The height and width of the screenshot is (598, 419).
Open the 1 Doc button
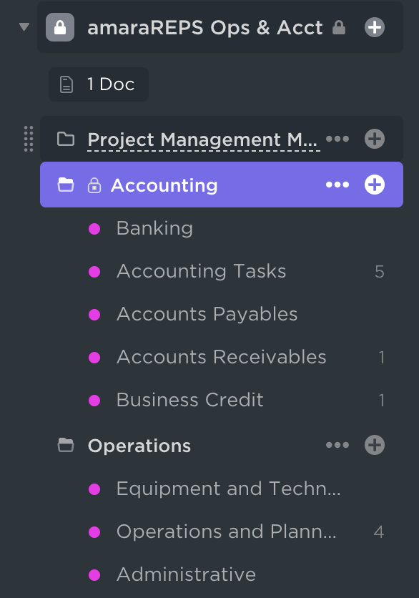pos(99,84)
